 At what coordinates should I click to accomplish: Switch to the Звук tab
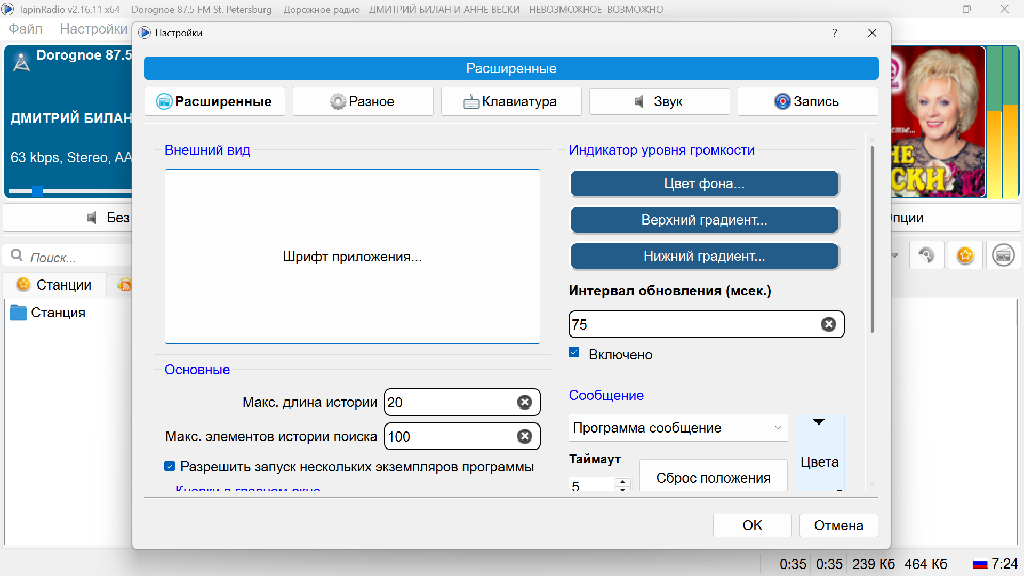pos(659,101)
